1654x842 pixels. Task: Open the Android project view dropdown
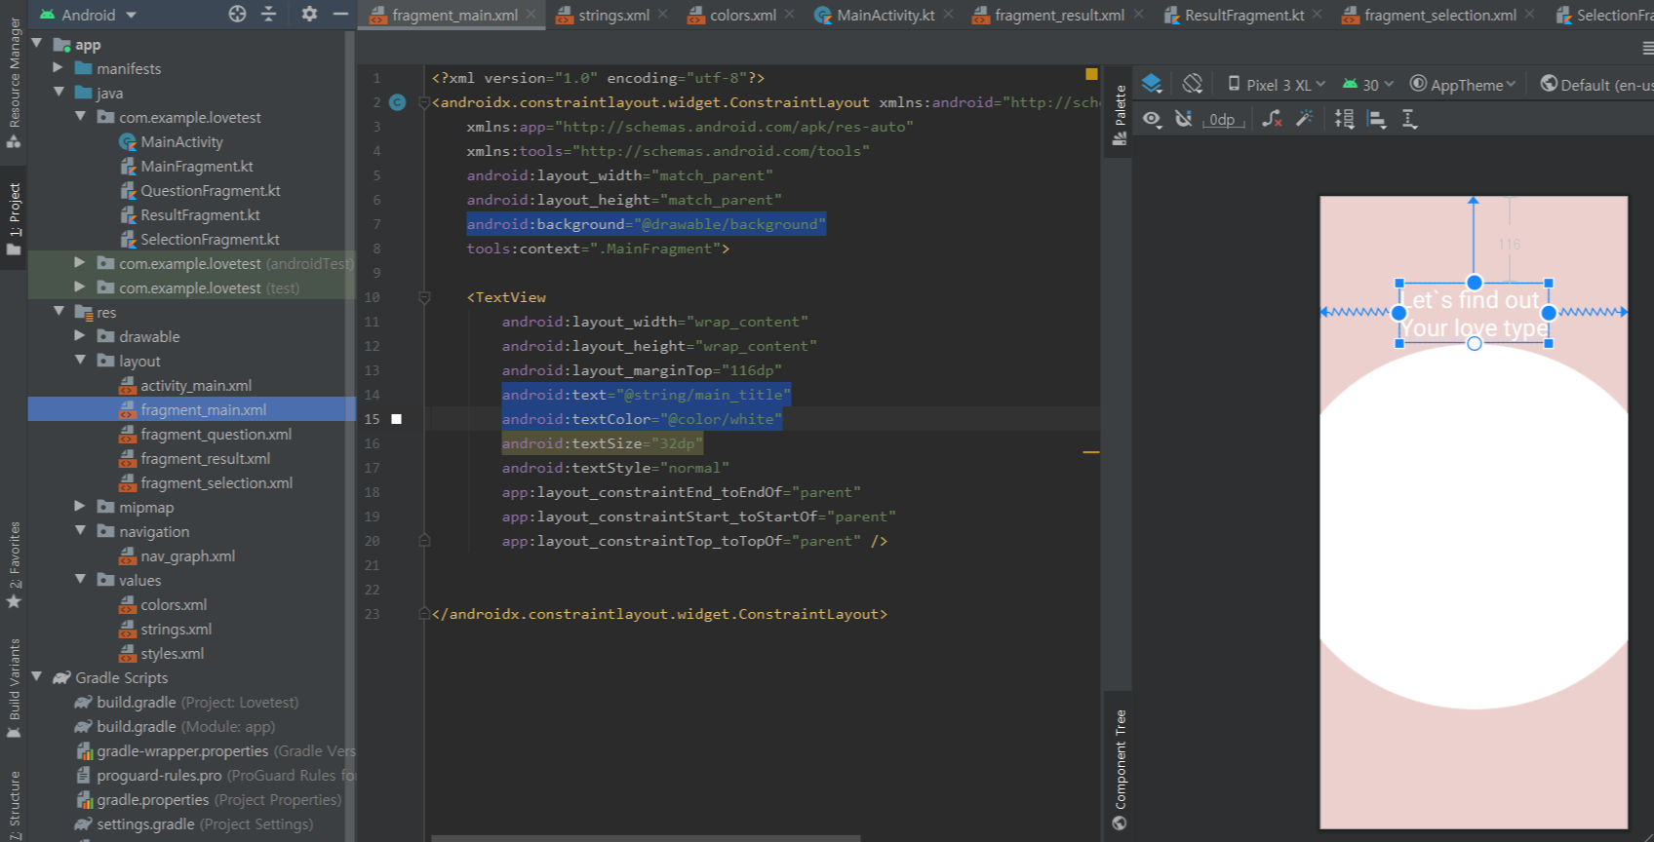coord(88,15)
